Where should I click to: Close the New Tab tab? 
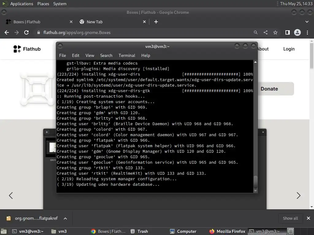pyautogui.click(x=144, y=22)
